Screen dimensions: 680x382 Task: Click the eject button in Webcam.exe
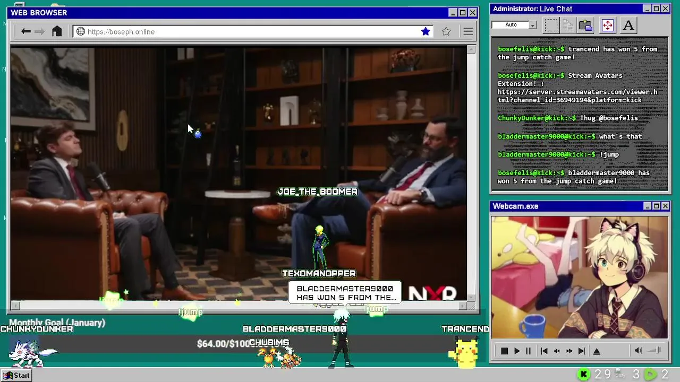click(597, 351)
